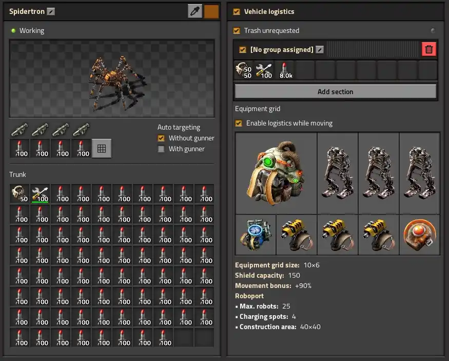
Task: Delete the logistic section with red trash button
Action: (x=428, y=49)
